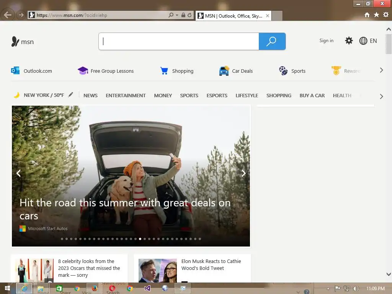Click the browser Home icon
The height and width of the screenshot is (294, 392).
367,15
